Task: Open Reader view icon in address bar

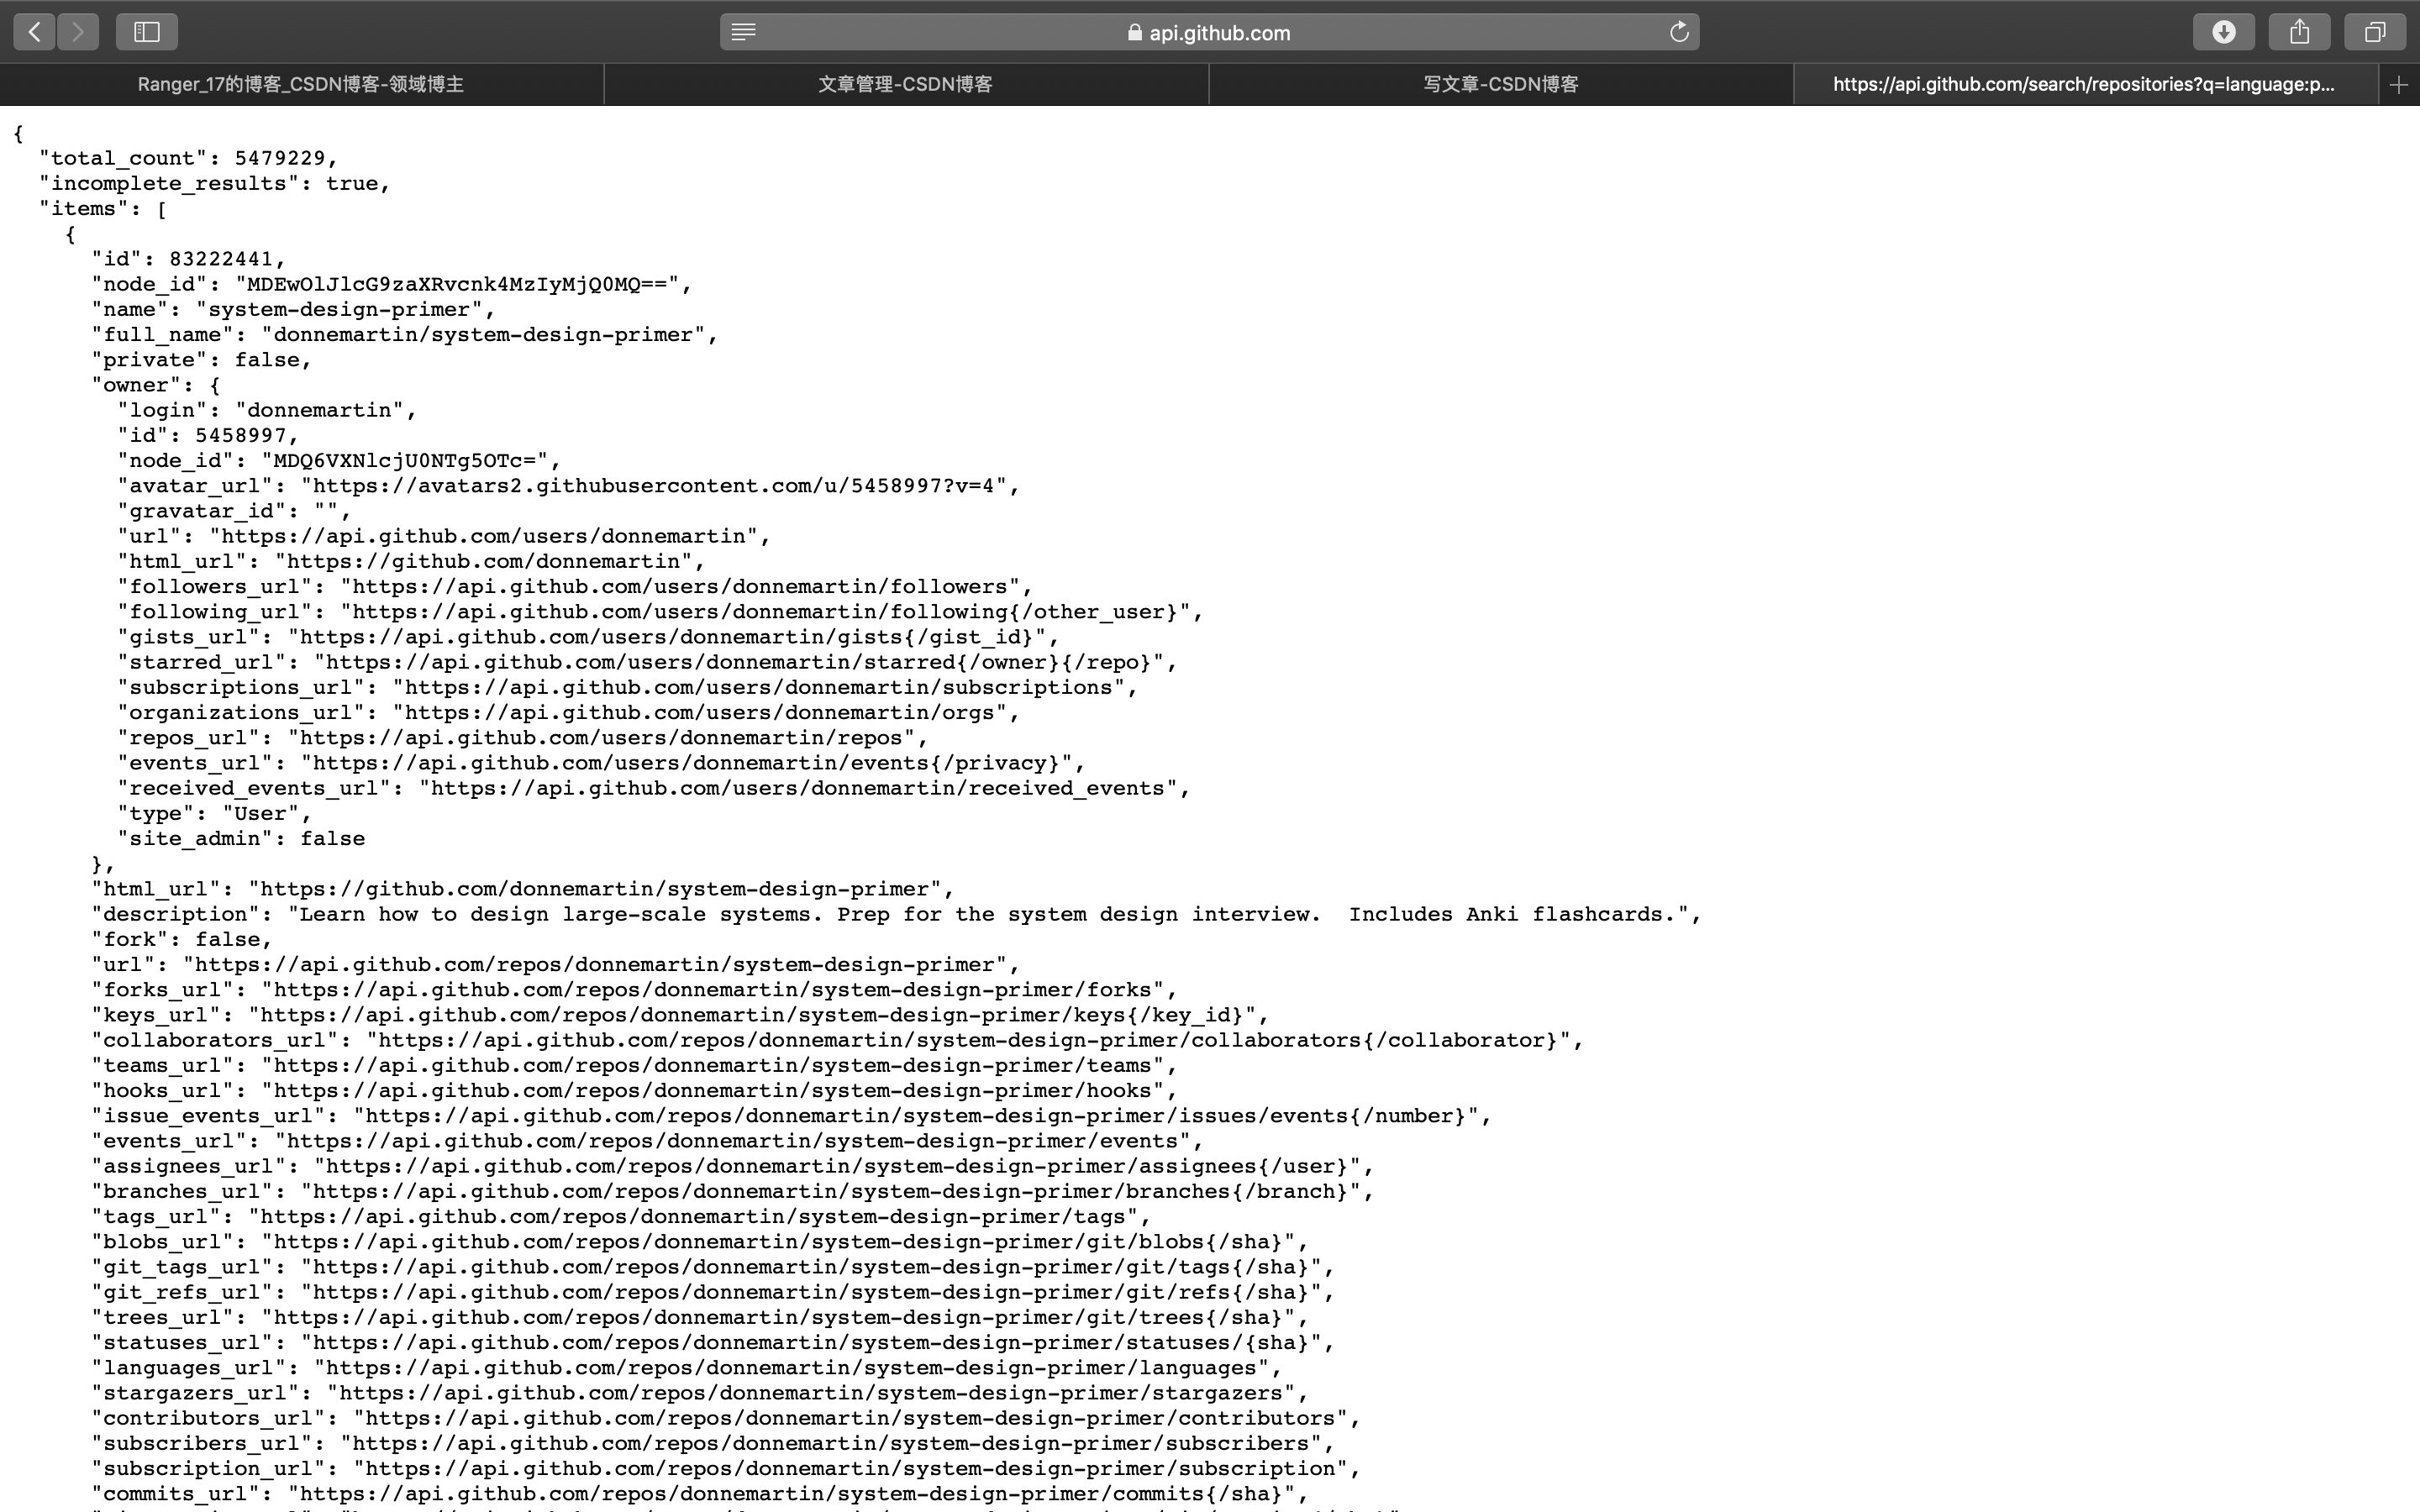Action: click(743, 32)
